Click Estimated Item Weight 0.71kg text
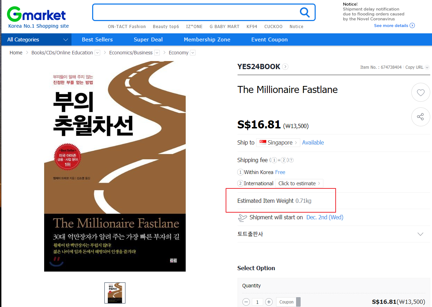 coord(274,201)
